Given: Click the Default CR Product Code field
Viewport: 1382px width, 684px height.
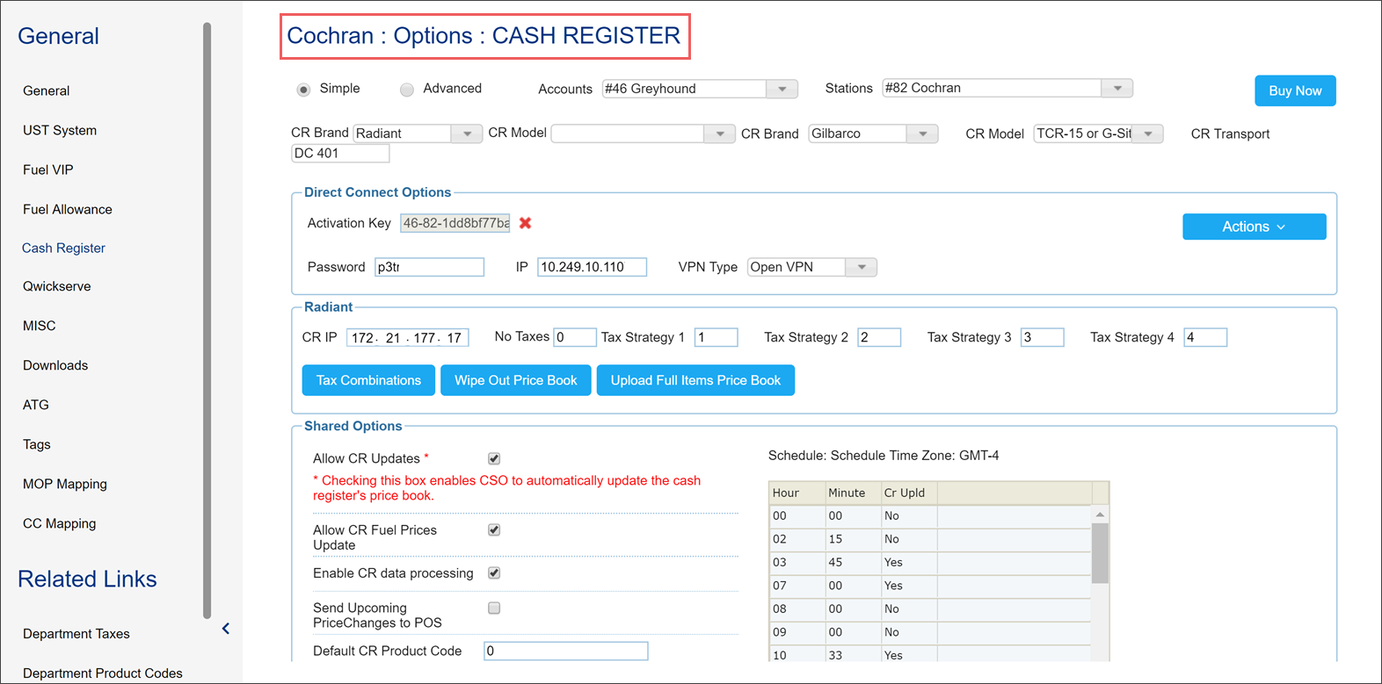Looking at the screenshot, I should tap(566, 651).
